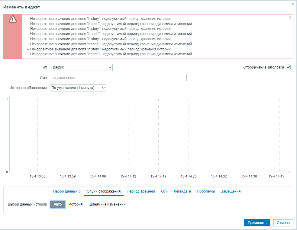Screen dimensions: 297x230
Task: Open the "Интервал обновления" refresh interval dropdown
Action: [x=78, y=88]
